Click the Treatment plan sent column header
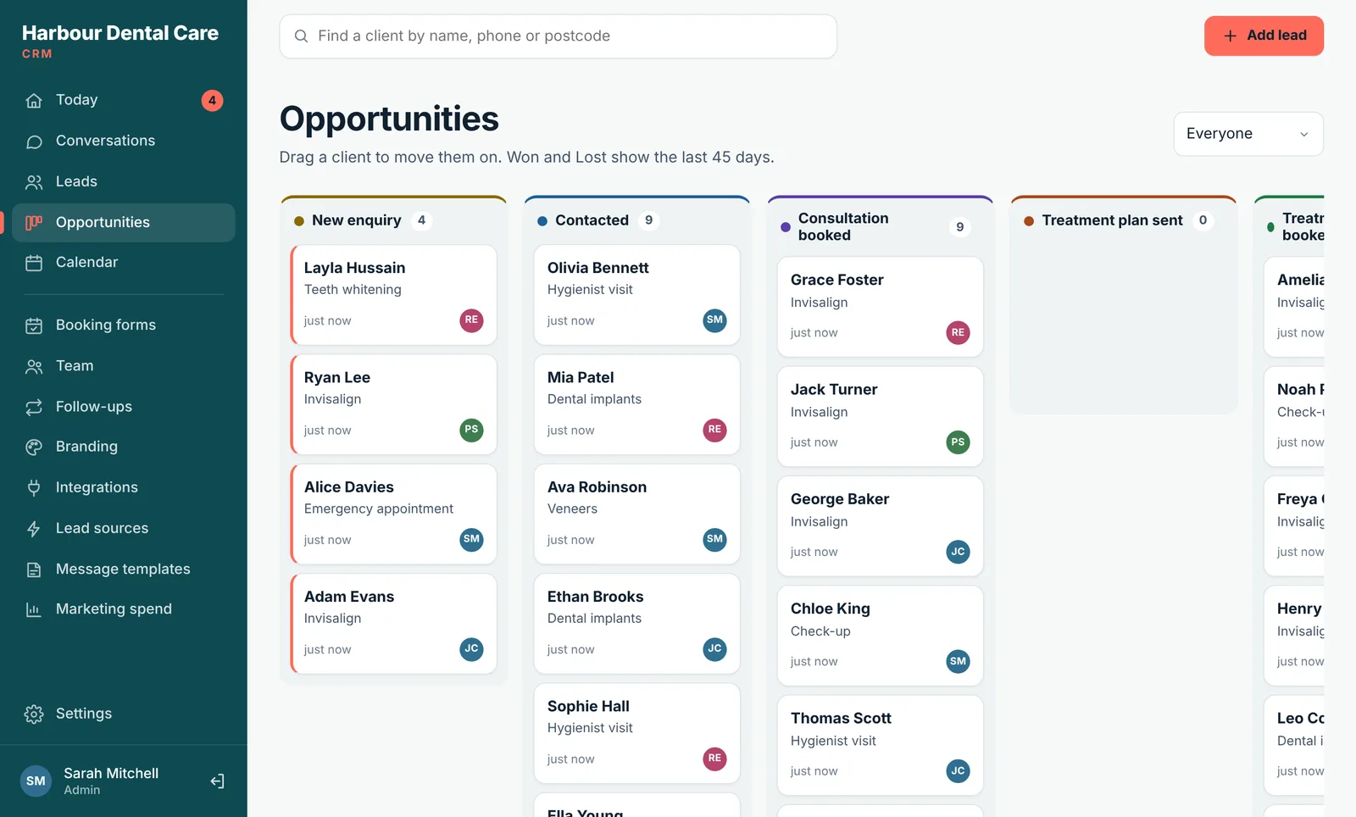The height and width of the screenshot is (817, 1356). pyautogui.click(x=1123, y=220)
